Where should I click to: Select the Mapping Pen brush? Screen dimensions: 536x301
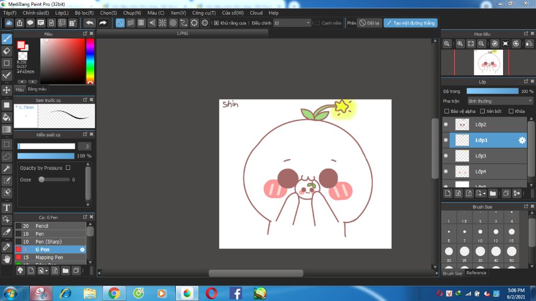click(50, 257)
